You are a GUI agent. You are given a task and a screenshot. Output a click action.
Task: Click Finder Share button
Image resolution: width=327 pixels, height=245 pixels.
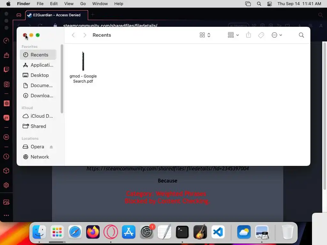click(248, 35)
